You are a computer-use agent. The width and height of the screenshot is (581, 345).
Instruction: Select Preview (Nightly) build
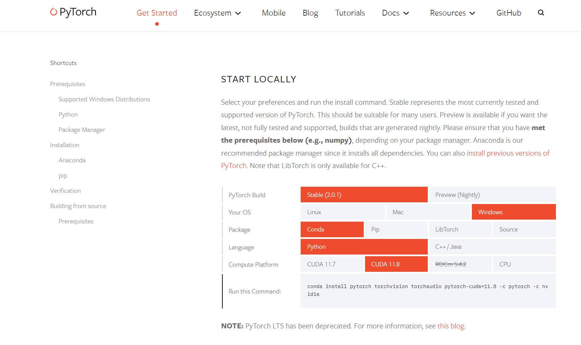[492, 195]
